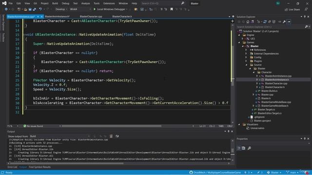Click the Save file icon in toolbar
Image resolution: width=312 pixels, height=175 pixels.
click(30, 9)
